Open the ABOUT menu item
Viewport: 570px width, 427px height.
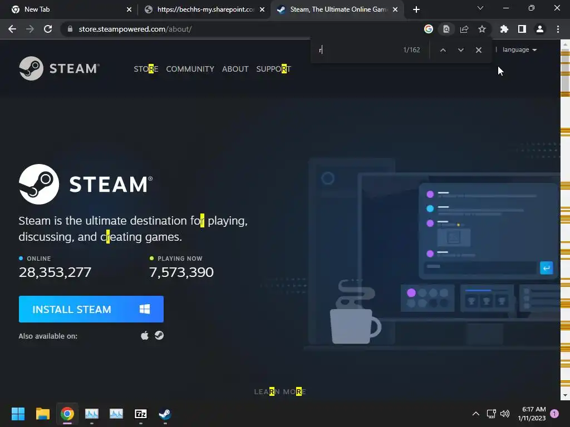[x=235, y=69]
